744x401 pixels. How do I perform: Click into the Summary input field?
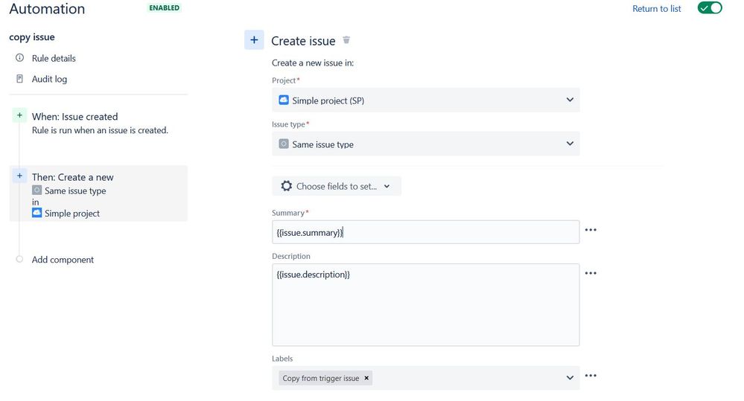pyautogui.click(x=425, y=232)
